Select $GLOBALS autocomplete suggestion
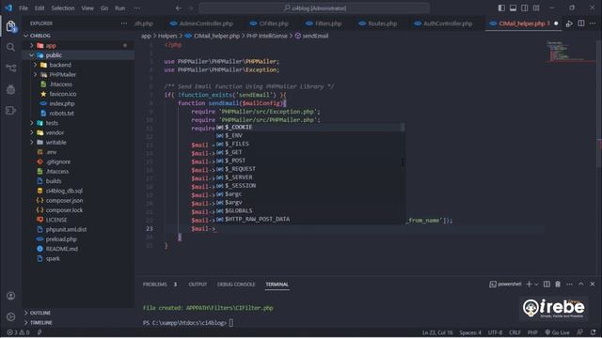Image resolution: width=602 pixels, height=338 pixels. point(310,210)
